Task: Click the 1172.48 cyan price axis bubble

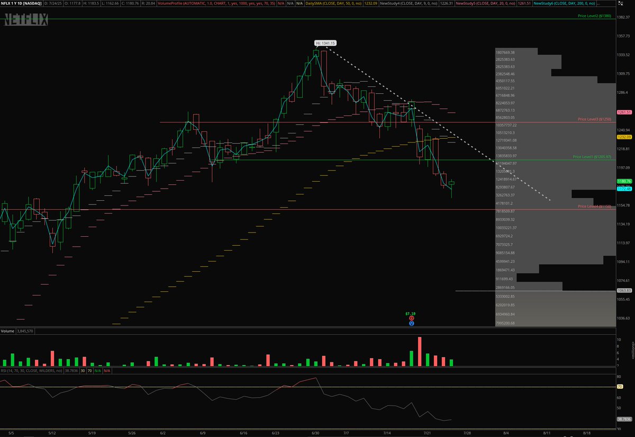Action: tap(625, 189)
